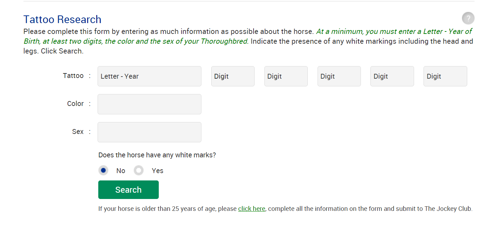
Task: Click the Tattoo field label
Action: click(73, 76)
